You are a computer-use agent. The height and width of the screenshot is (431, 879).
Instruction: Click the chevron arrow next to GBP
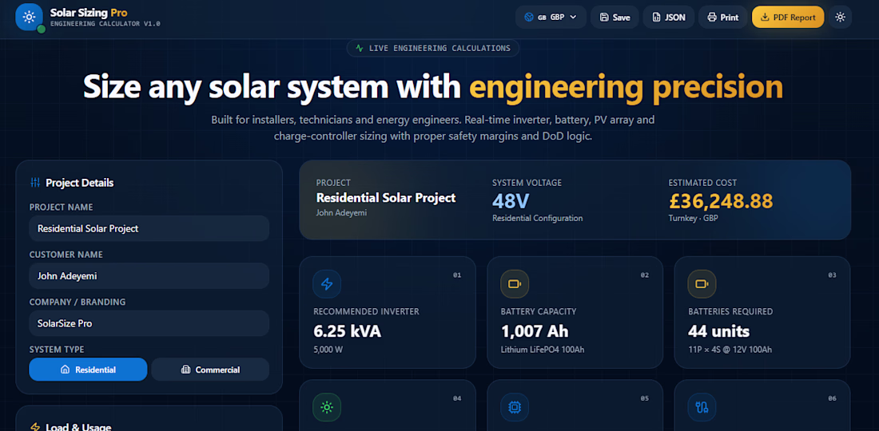[x=573, y=18]
